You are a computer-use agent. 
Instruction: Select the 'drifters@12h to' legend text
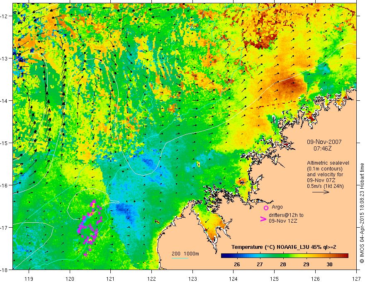(286, 215)
